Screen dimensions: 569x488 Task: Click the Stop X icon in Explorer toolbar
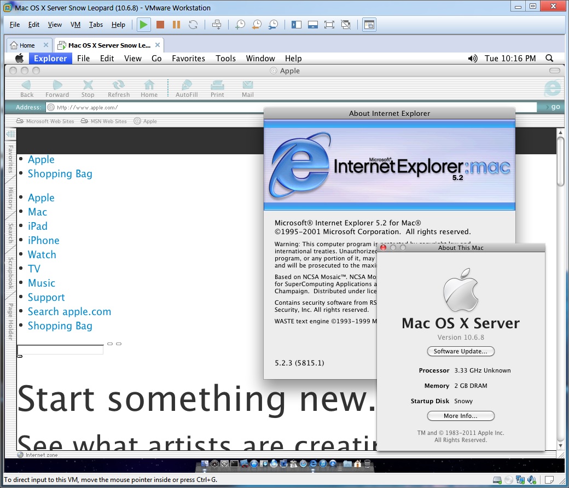coord(88,89)
